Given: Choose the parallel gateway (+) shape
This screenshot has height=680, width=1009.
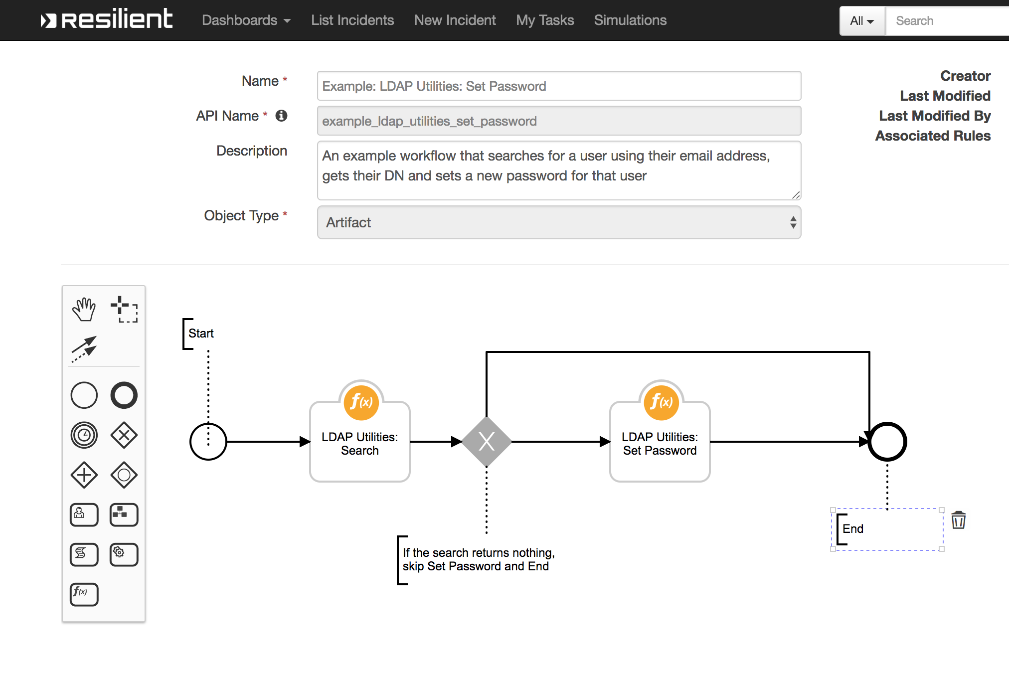Looking at the screenshot, I should [x=84, y=475].
